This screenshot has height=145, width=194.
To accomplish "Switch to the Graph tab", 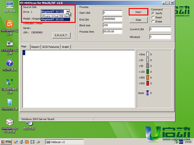I will 65,47.
